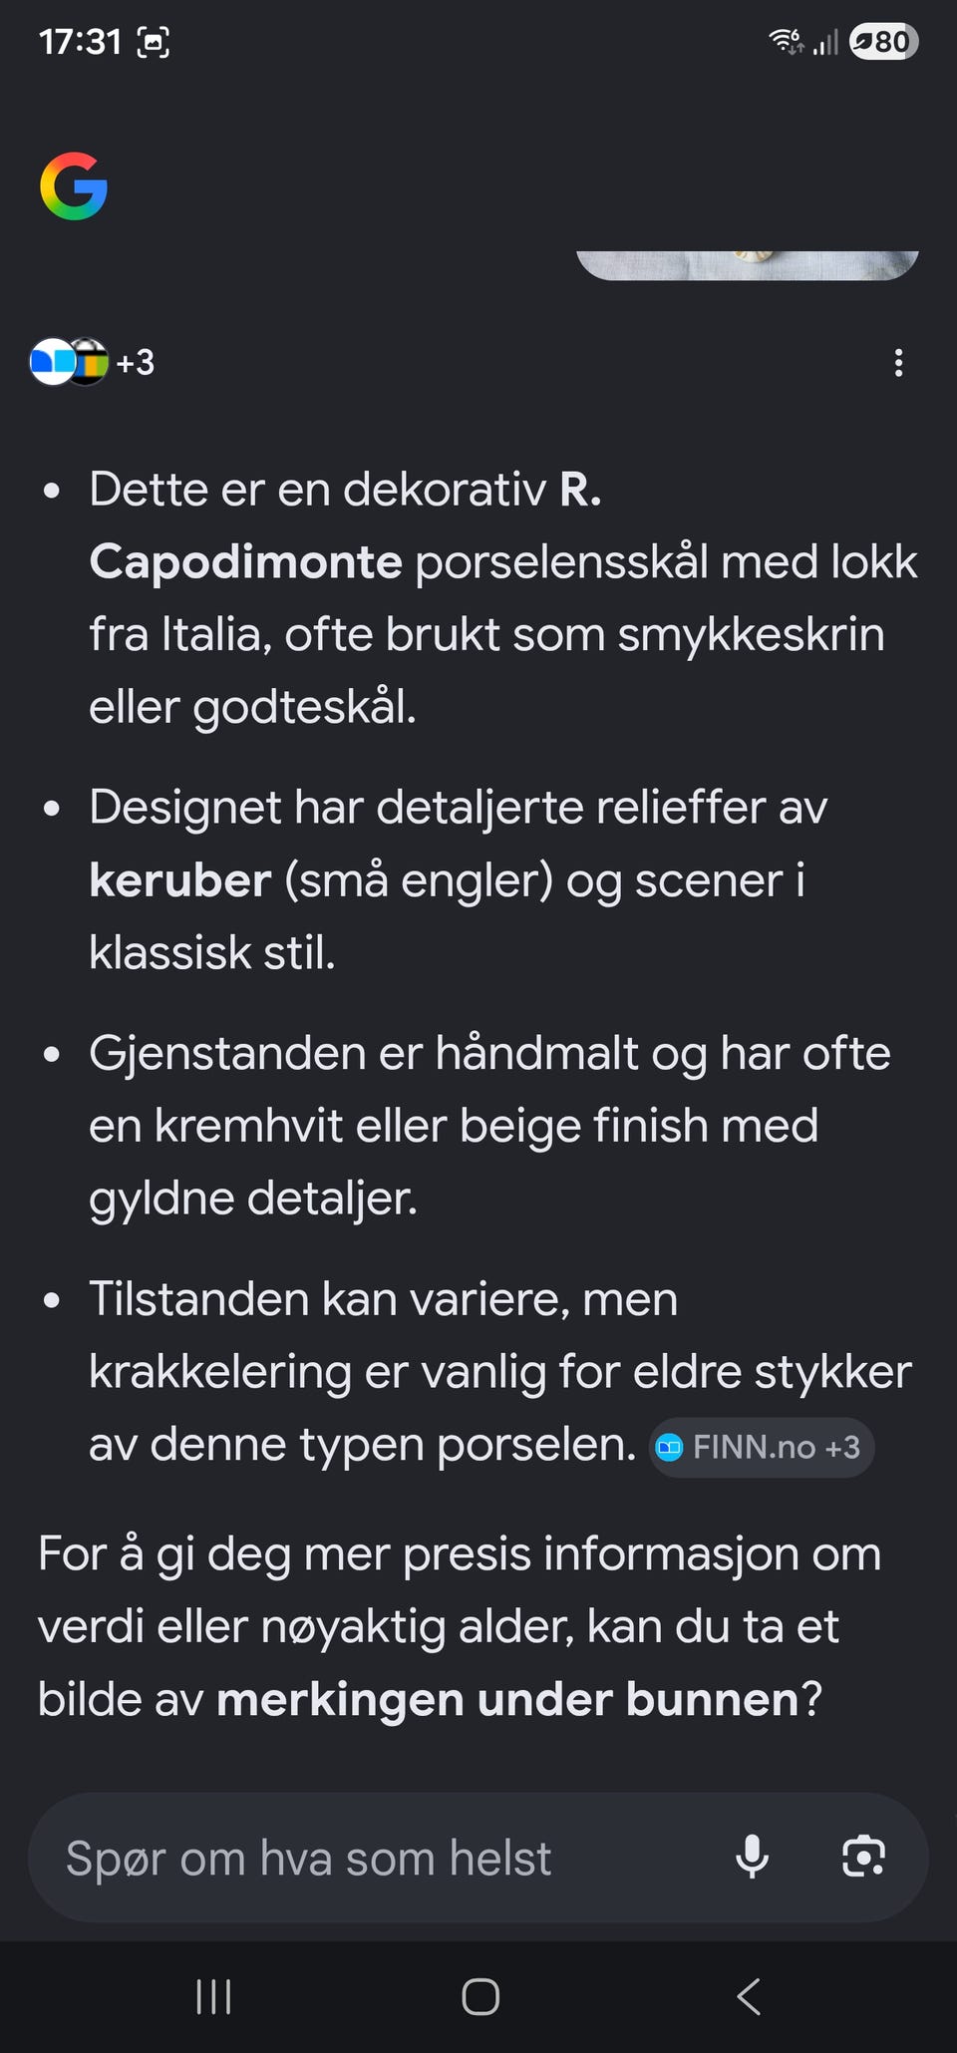Image resolution: width=957 pixels, height=2053 pixels.
Task: Tap the microphone voice search icon
Action: click(x=752, y=1857)
